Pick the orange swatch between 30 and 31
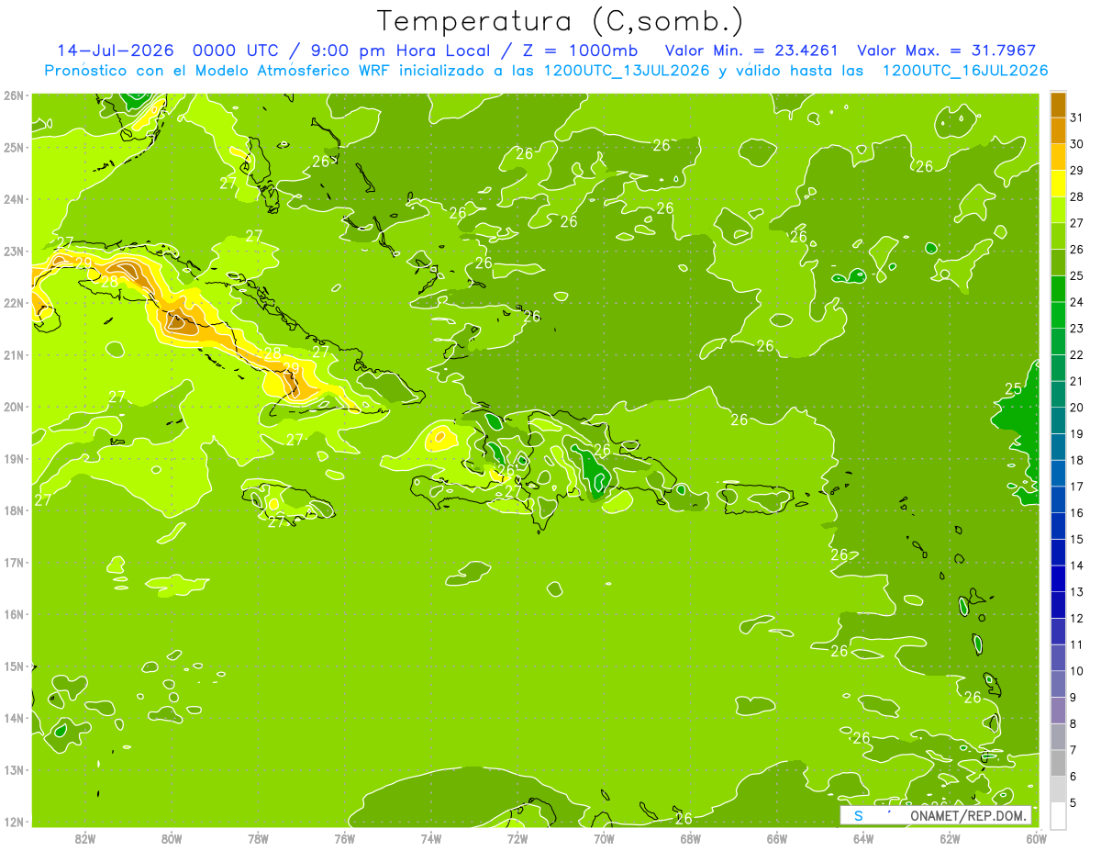 click(x=1058, y=131)
